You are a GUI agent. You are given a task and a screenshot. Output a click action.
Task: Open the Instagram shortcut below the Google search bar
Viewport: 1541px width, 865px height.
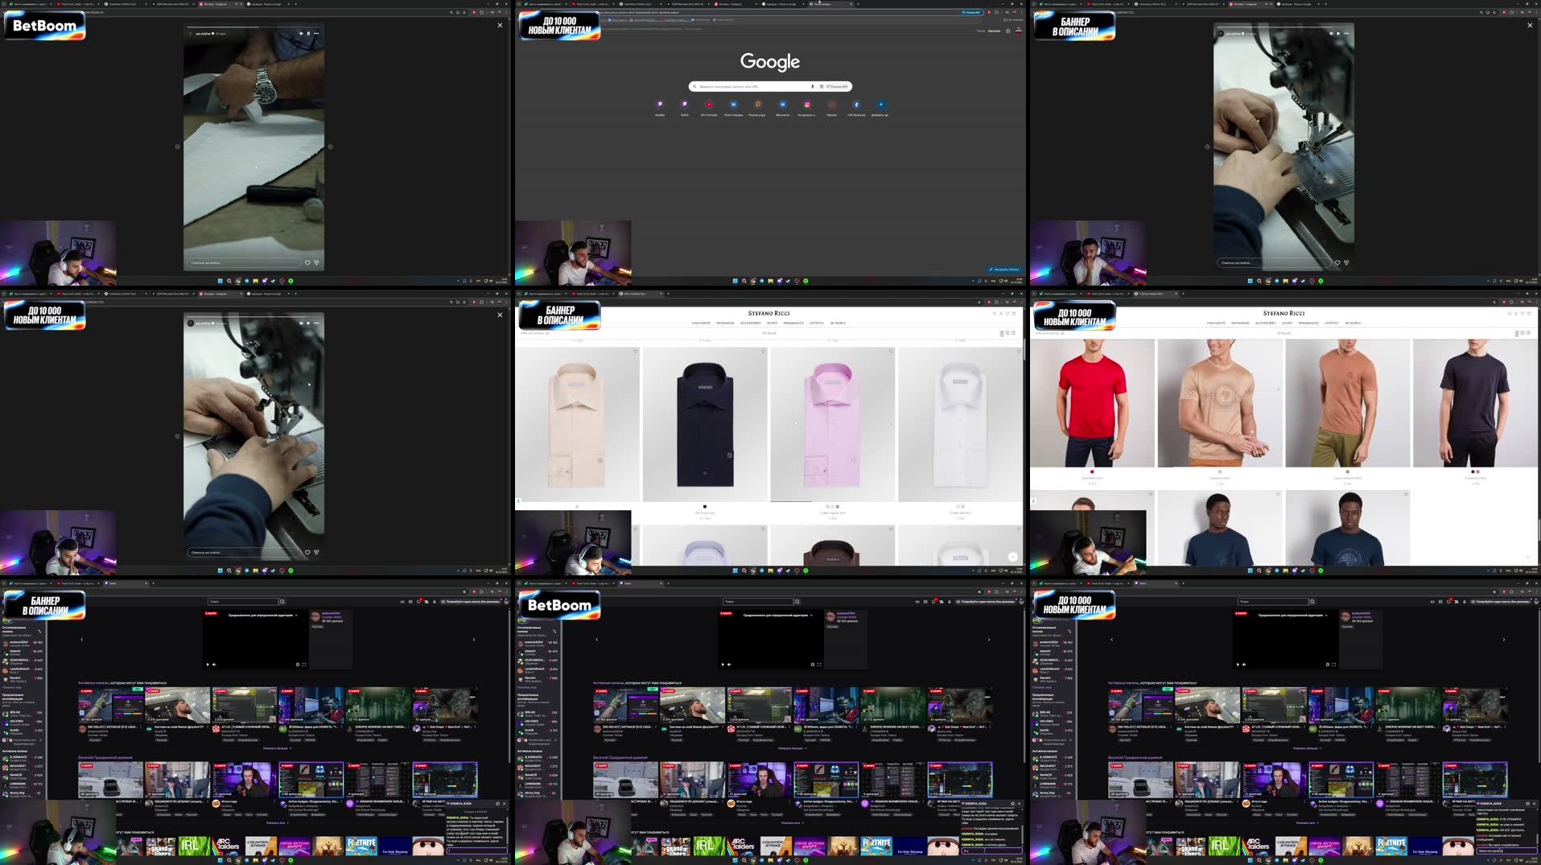pyautogui.click(x=807, y=105)
